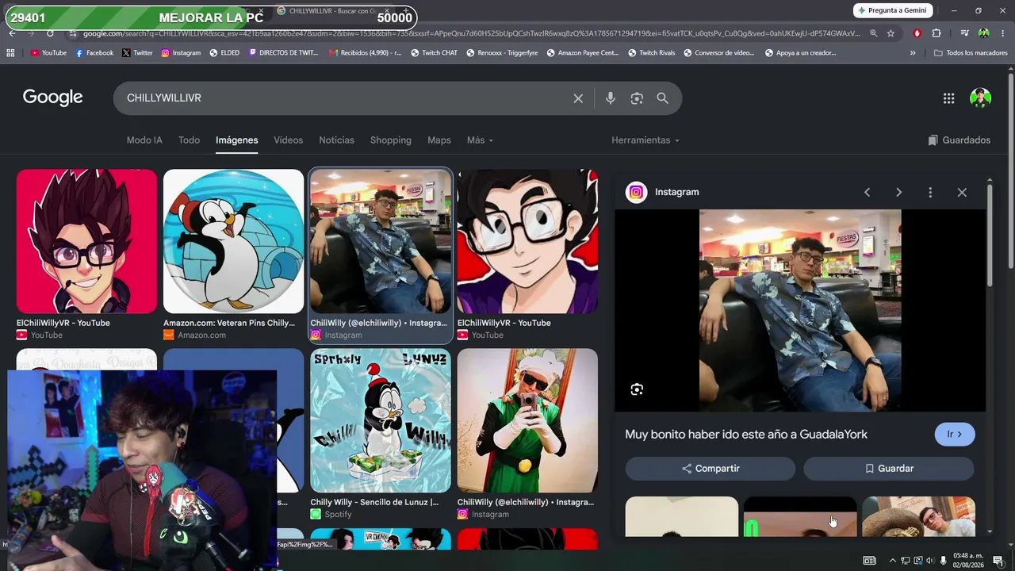This screenshot has height=571, width=1015.
Task: Select the Imágenes tab
Action: click(237, 140)
